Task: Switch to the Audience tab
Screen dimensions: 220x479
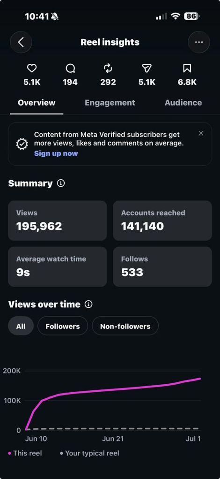Action: (183, 103)
